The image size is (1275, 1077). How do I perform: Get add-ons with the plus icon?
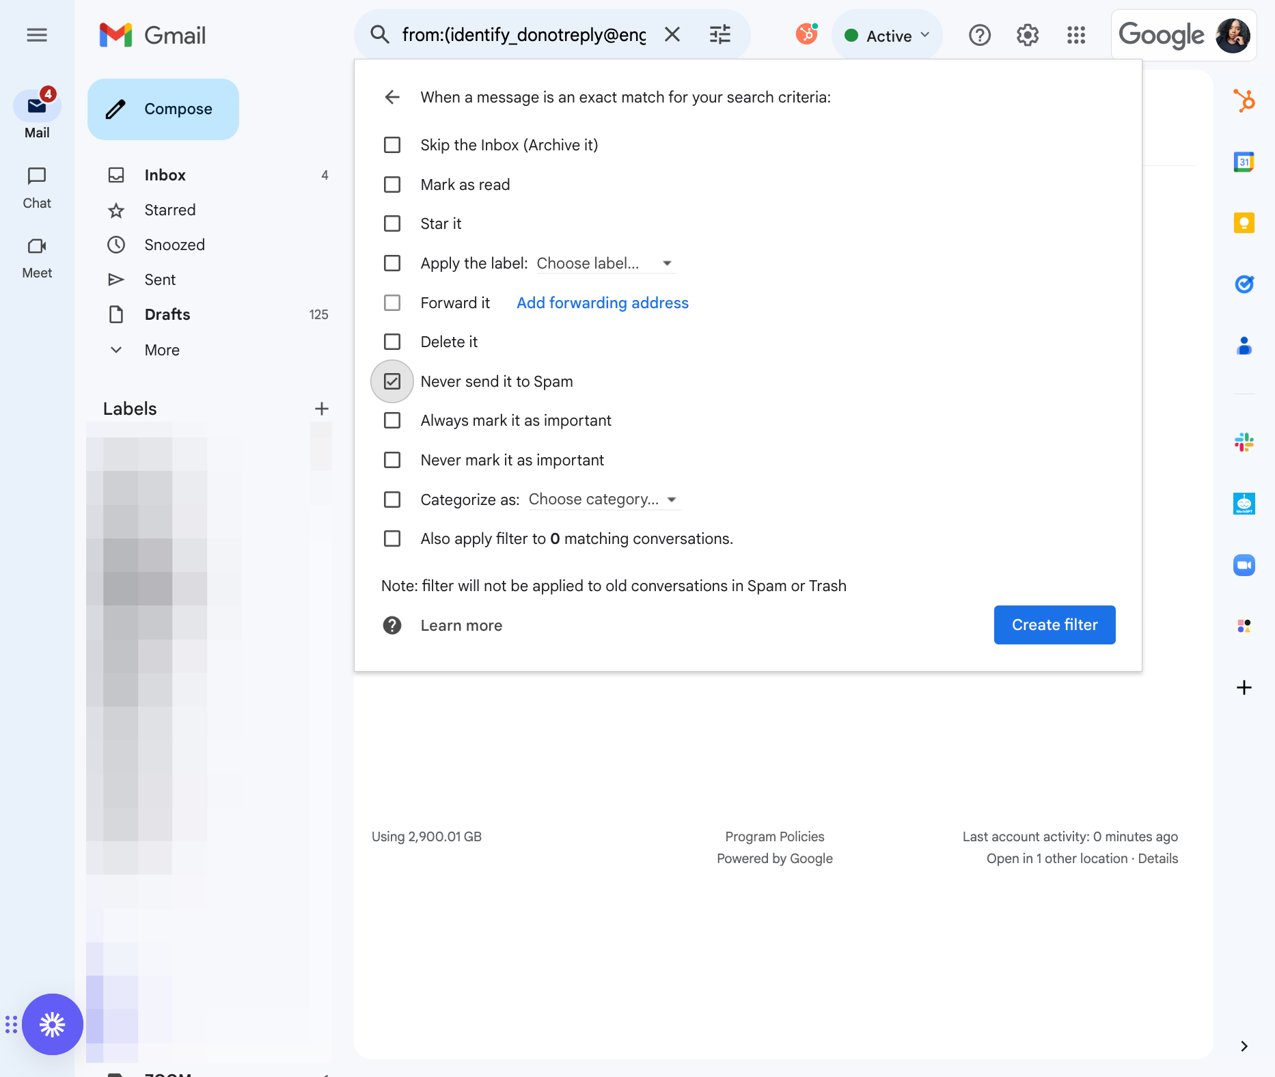pyautogui.click(x=1244, y=687)
